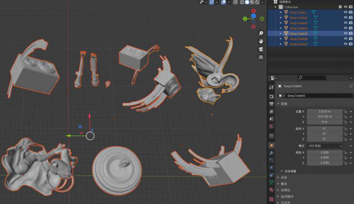Disable Song Create3 in renders camera icon
The height and width of the screenshot is (204, 354).
pyautogui.click(x=350, y=23)
